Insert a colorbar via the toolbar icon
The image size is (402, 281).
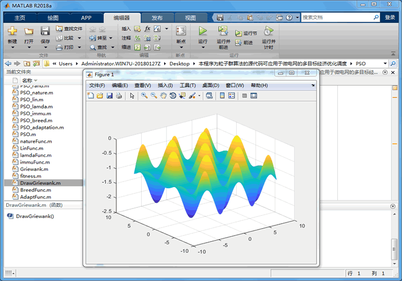[222, 96]
